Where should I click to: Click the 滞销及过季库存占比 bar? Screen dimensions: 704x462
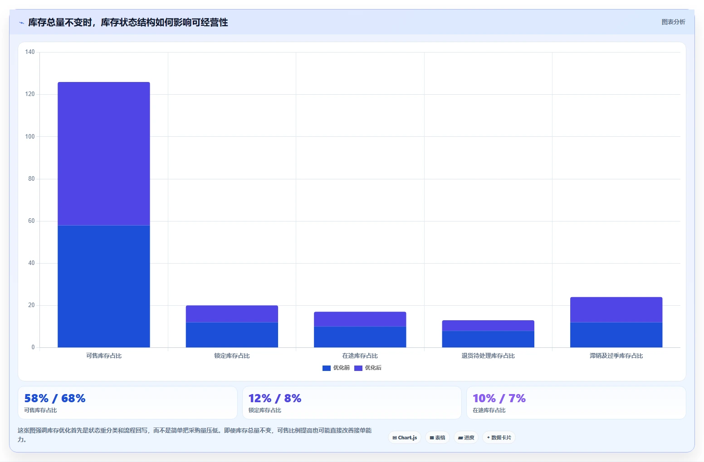coord(616,322)
